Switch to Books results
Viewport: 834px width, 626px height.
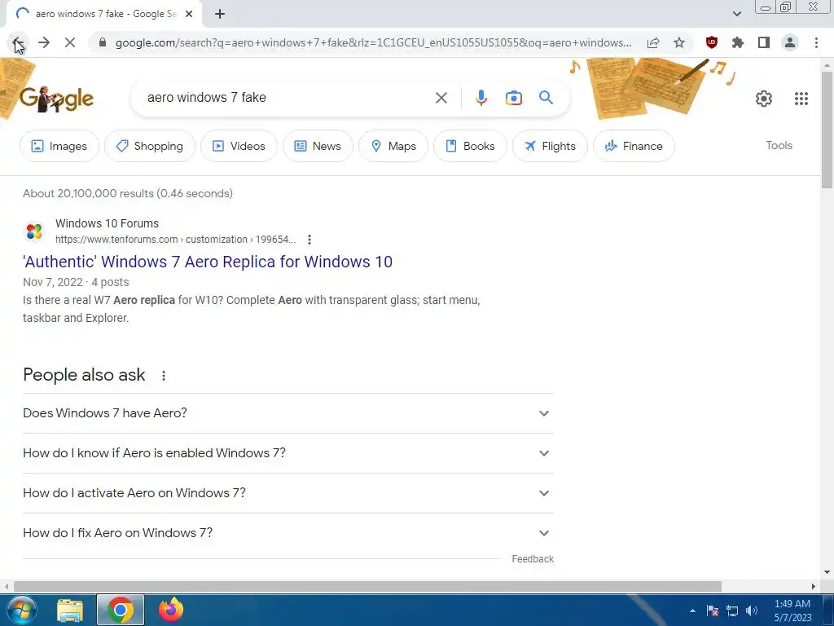(470, 146)
